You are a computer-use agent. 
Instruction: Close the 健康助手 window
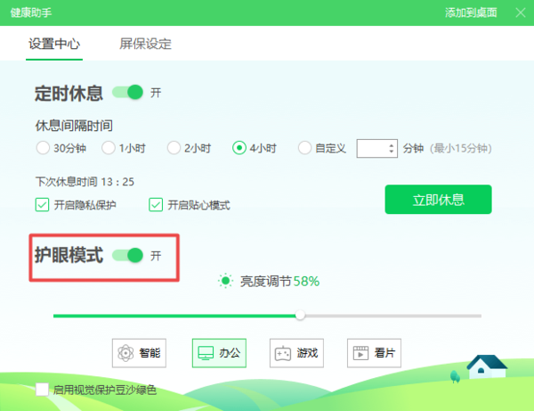[x=521, y=12]
